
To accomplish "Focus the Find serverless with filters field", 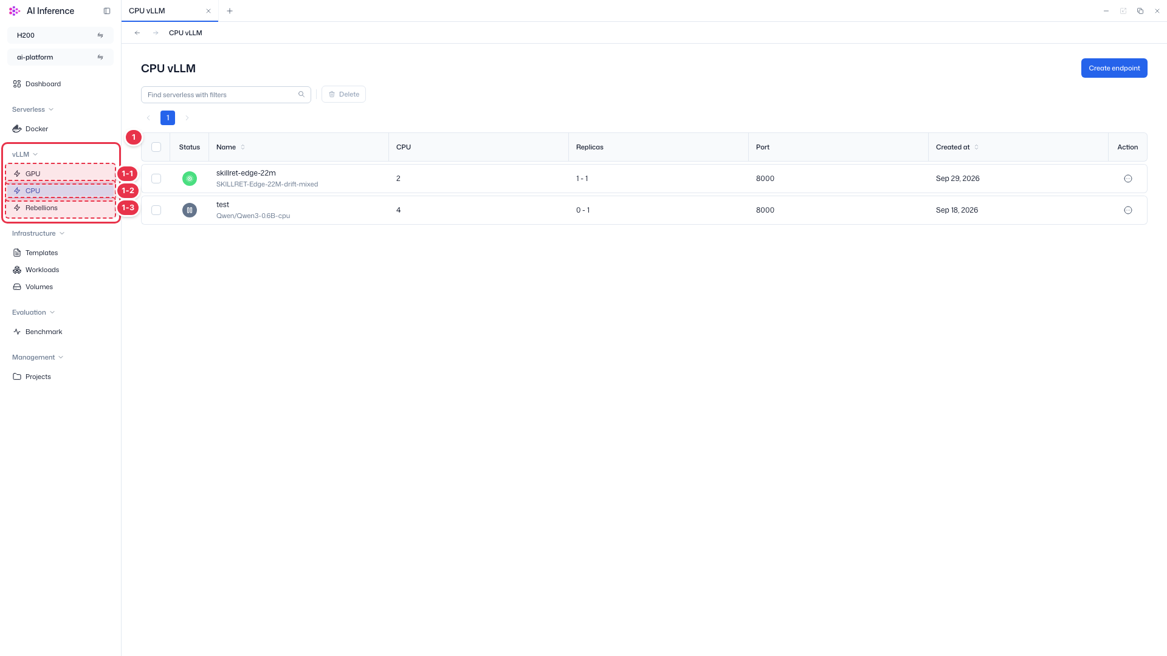I will tap(226, 95).
